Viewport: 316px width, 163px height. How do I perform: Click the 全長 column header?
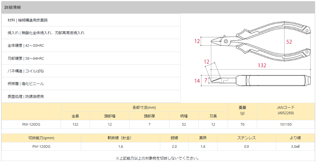coord(75,116)
